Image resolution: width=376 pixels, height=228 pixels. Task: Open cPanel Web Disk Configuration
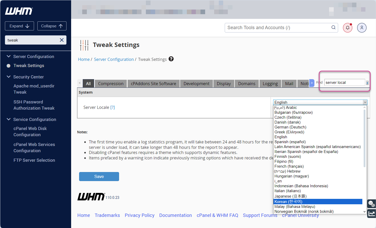coord(30,132)
